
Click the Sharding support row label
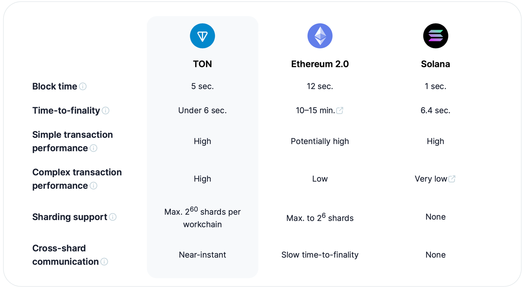70,217
